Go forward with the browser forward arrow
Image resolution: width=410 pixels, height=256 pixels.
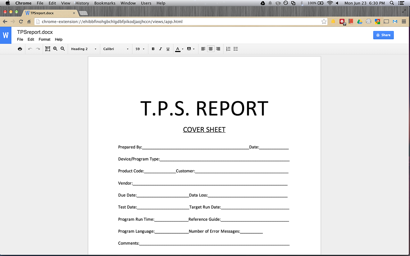(13, 21)
